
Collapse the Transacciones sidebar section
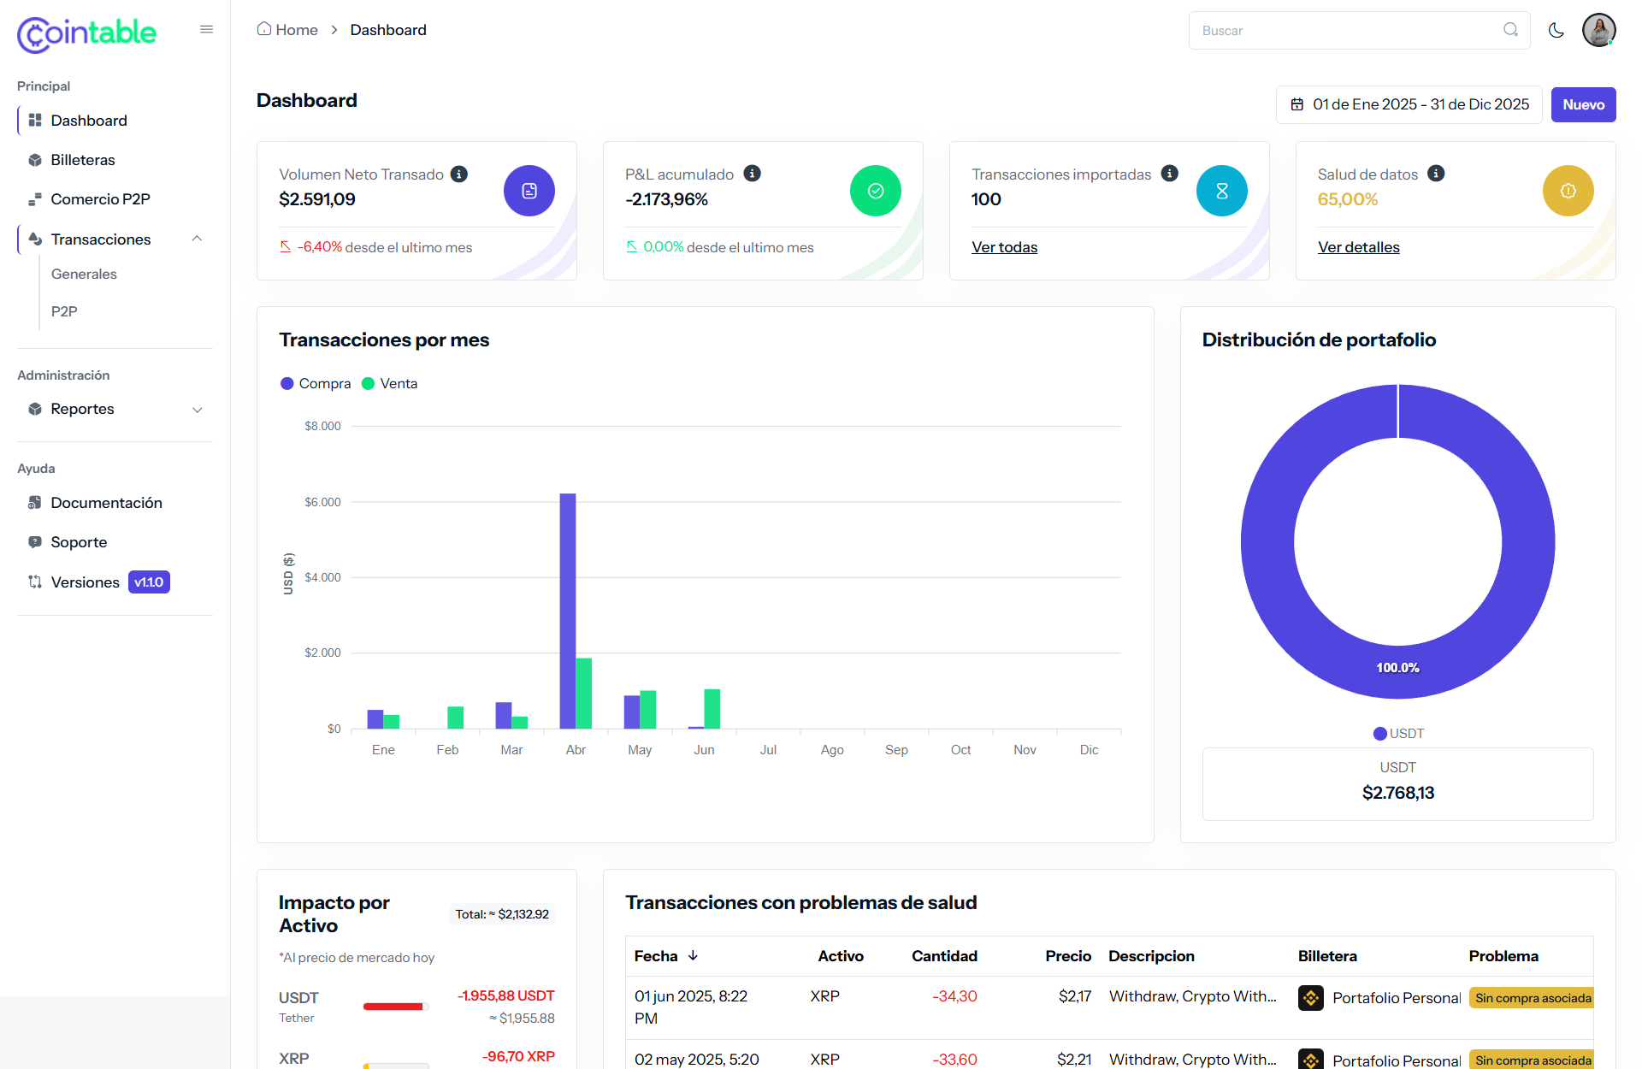tap(197, 239)
